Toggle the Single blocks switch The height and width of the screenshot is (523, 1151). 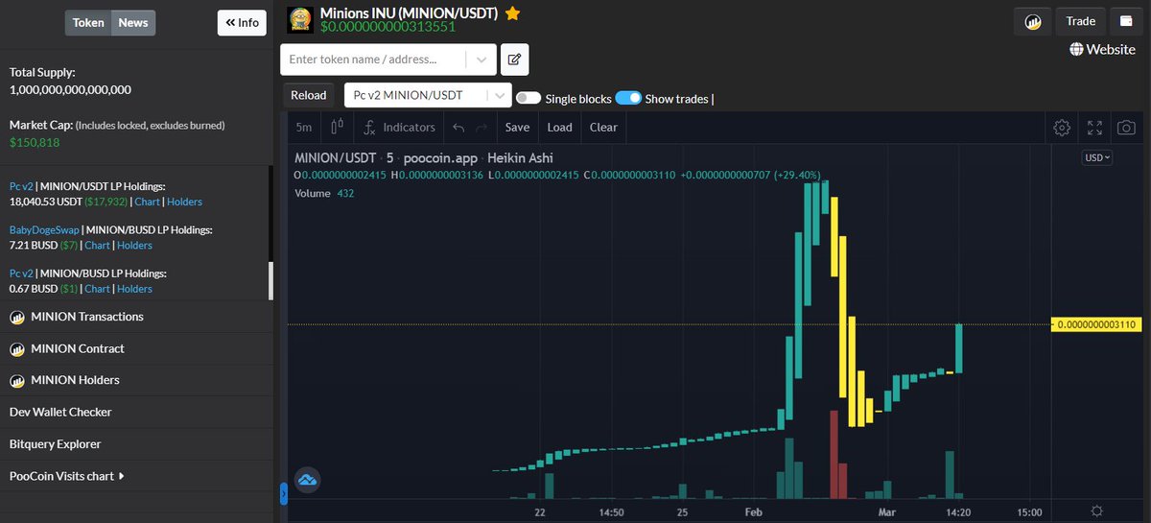coord(529,98)
